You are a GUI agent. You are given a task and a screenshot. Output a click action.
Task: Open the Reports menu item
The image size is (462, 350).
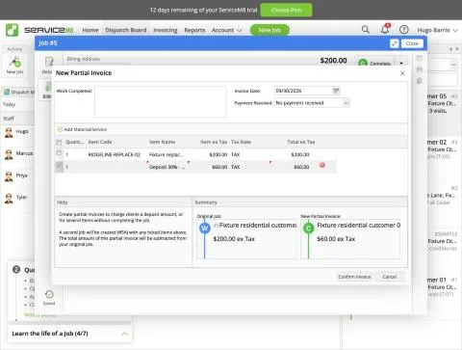click(194, 30)
